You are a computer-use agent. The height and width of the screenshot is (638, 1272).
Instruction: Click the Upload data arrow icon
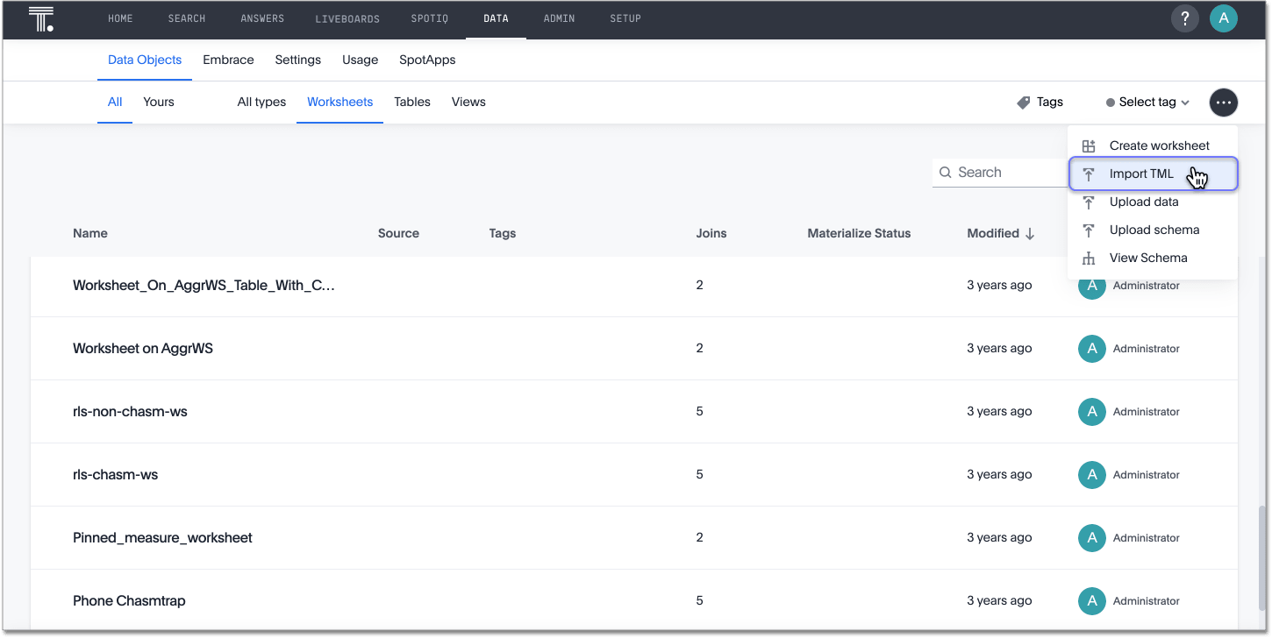point(1089,202)
